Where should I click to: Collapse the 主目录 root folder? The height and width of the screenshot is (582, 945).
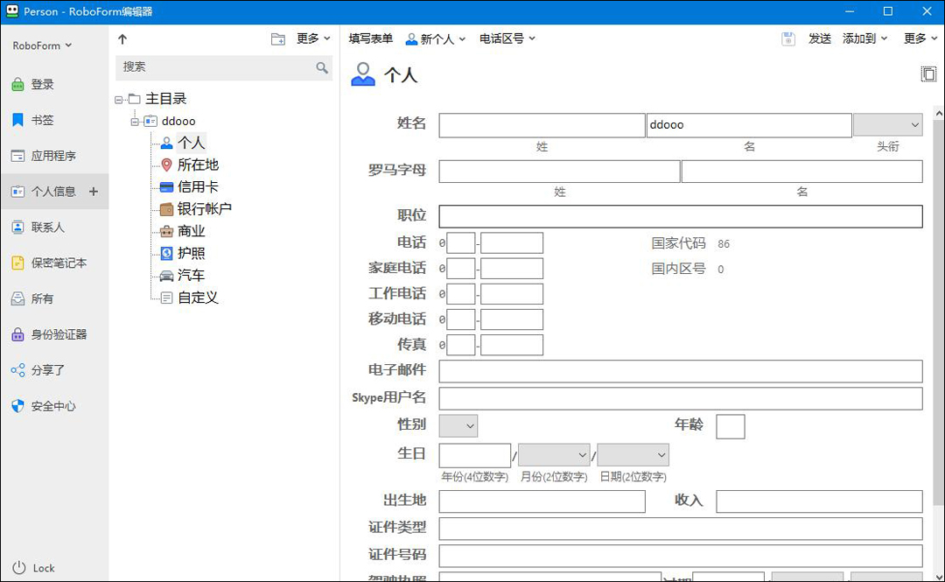click(119, 100)
